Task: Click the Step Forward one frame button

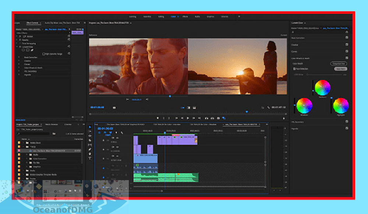Action: (x=194, y=118)
